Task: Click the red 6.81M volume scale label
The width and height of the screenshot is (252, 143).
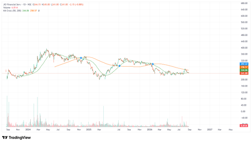Action: (x=244, y=126)
